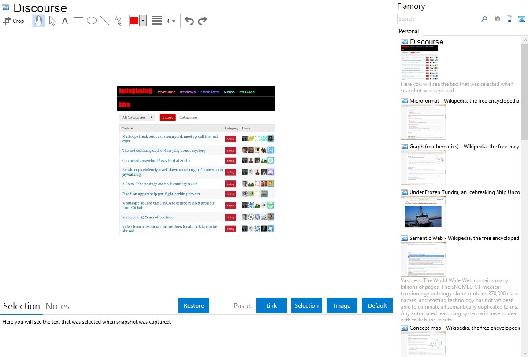Screen dimensions: 528x357
Task: Choose the text annotation tool
Action: (65, 21)
